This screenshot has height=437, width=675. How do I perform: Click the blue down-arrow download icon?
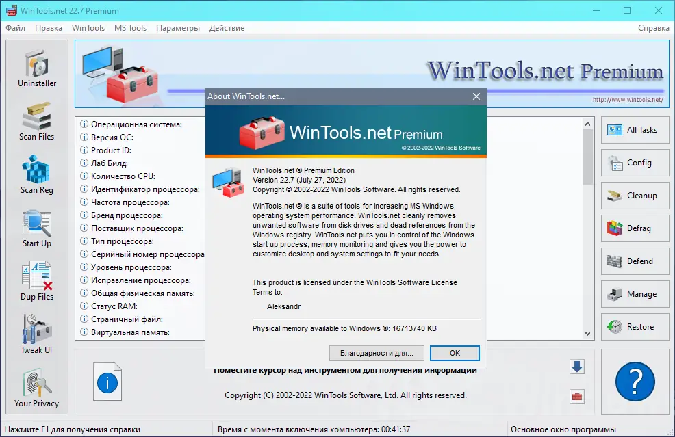coord(577,367)
